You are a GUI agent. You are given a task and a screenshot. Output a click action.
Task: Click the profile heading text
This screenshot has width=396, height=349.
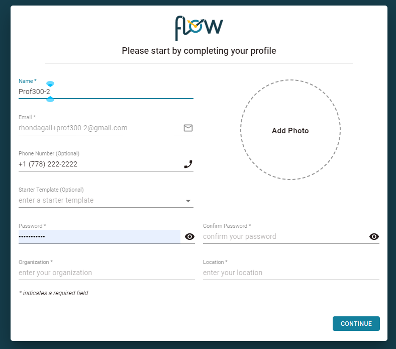(x=199, y=51)
